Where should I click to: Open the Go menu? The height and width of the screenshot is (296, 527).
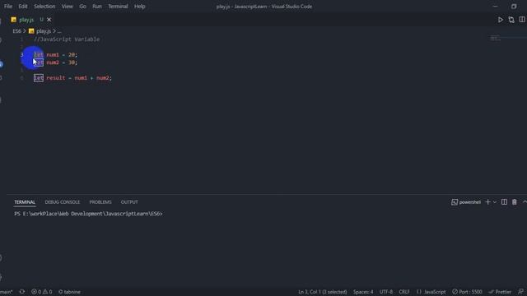pos(82,7)
